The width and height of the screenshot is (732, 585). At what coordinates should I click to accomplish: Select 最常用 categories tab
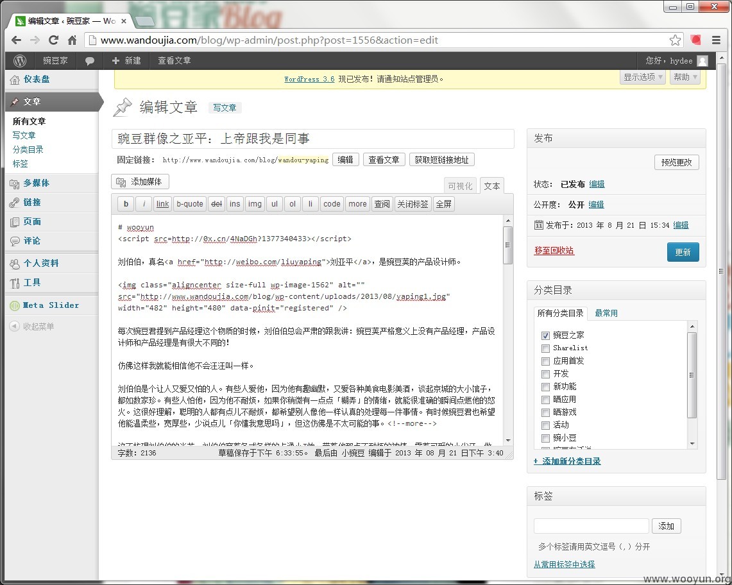[606, 313]
